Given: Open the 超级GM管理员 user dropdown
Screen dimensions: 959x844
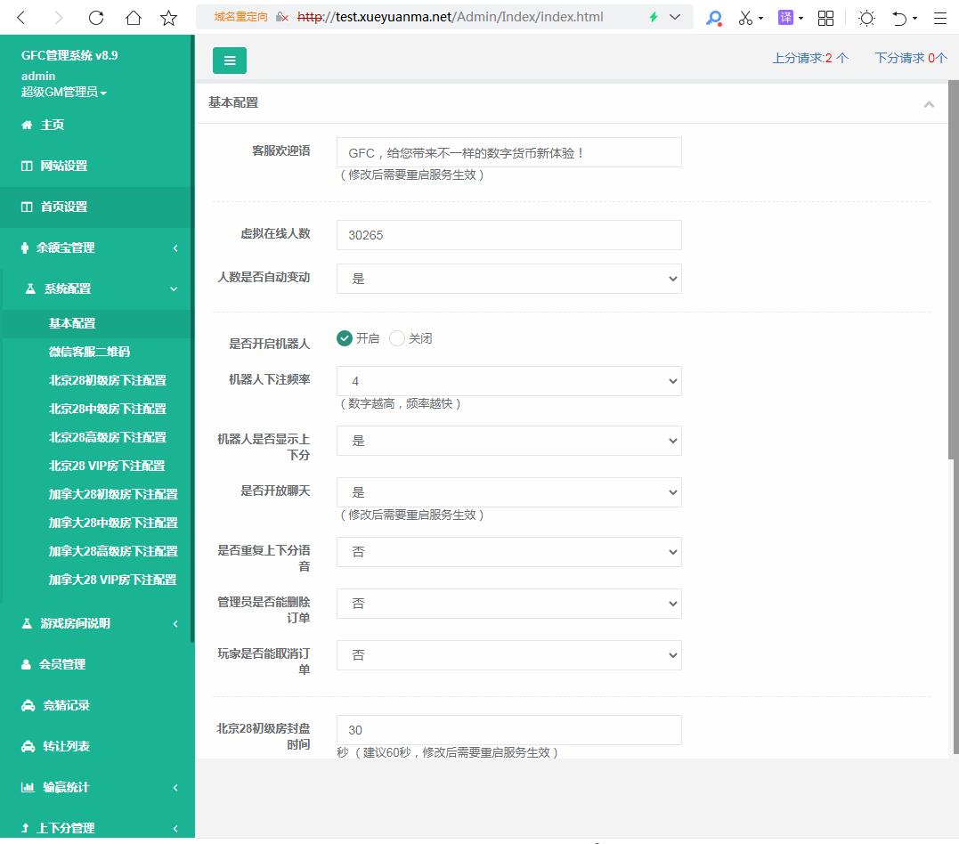Looking at the screenshot, I should [x=63, y=92].
